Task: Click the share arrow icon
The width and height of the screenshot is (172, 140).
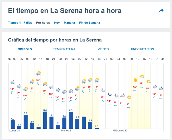Action: (x=161, y=11)
